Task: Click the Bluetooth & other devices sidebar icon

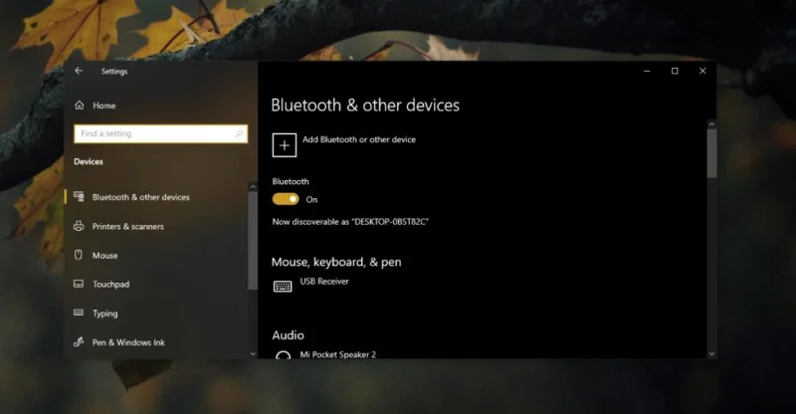Action: [x=79, y=197]
